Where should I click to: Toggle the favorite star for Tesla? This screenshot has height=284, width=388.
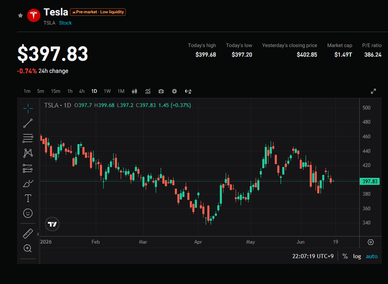click(20, 15)
